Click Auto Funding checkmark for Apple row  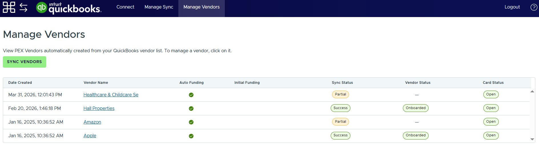click(191, 136)
